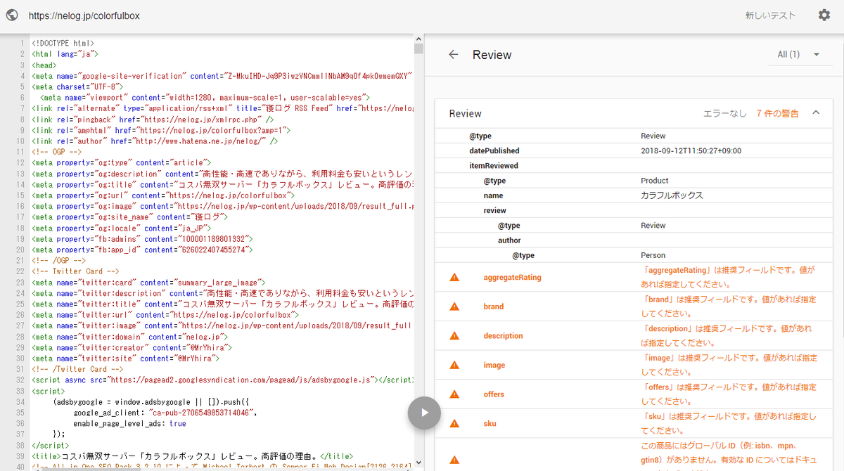This screenshot has height=471, width=844.
Task: Click code line 3 with the head tag
Action: pyautogui.click(x=44, y=65)
